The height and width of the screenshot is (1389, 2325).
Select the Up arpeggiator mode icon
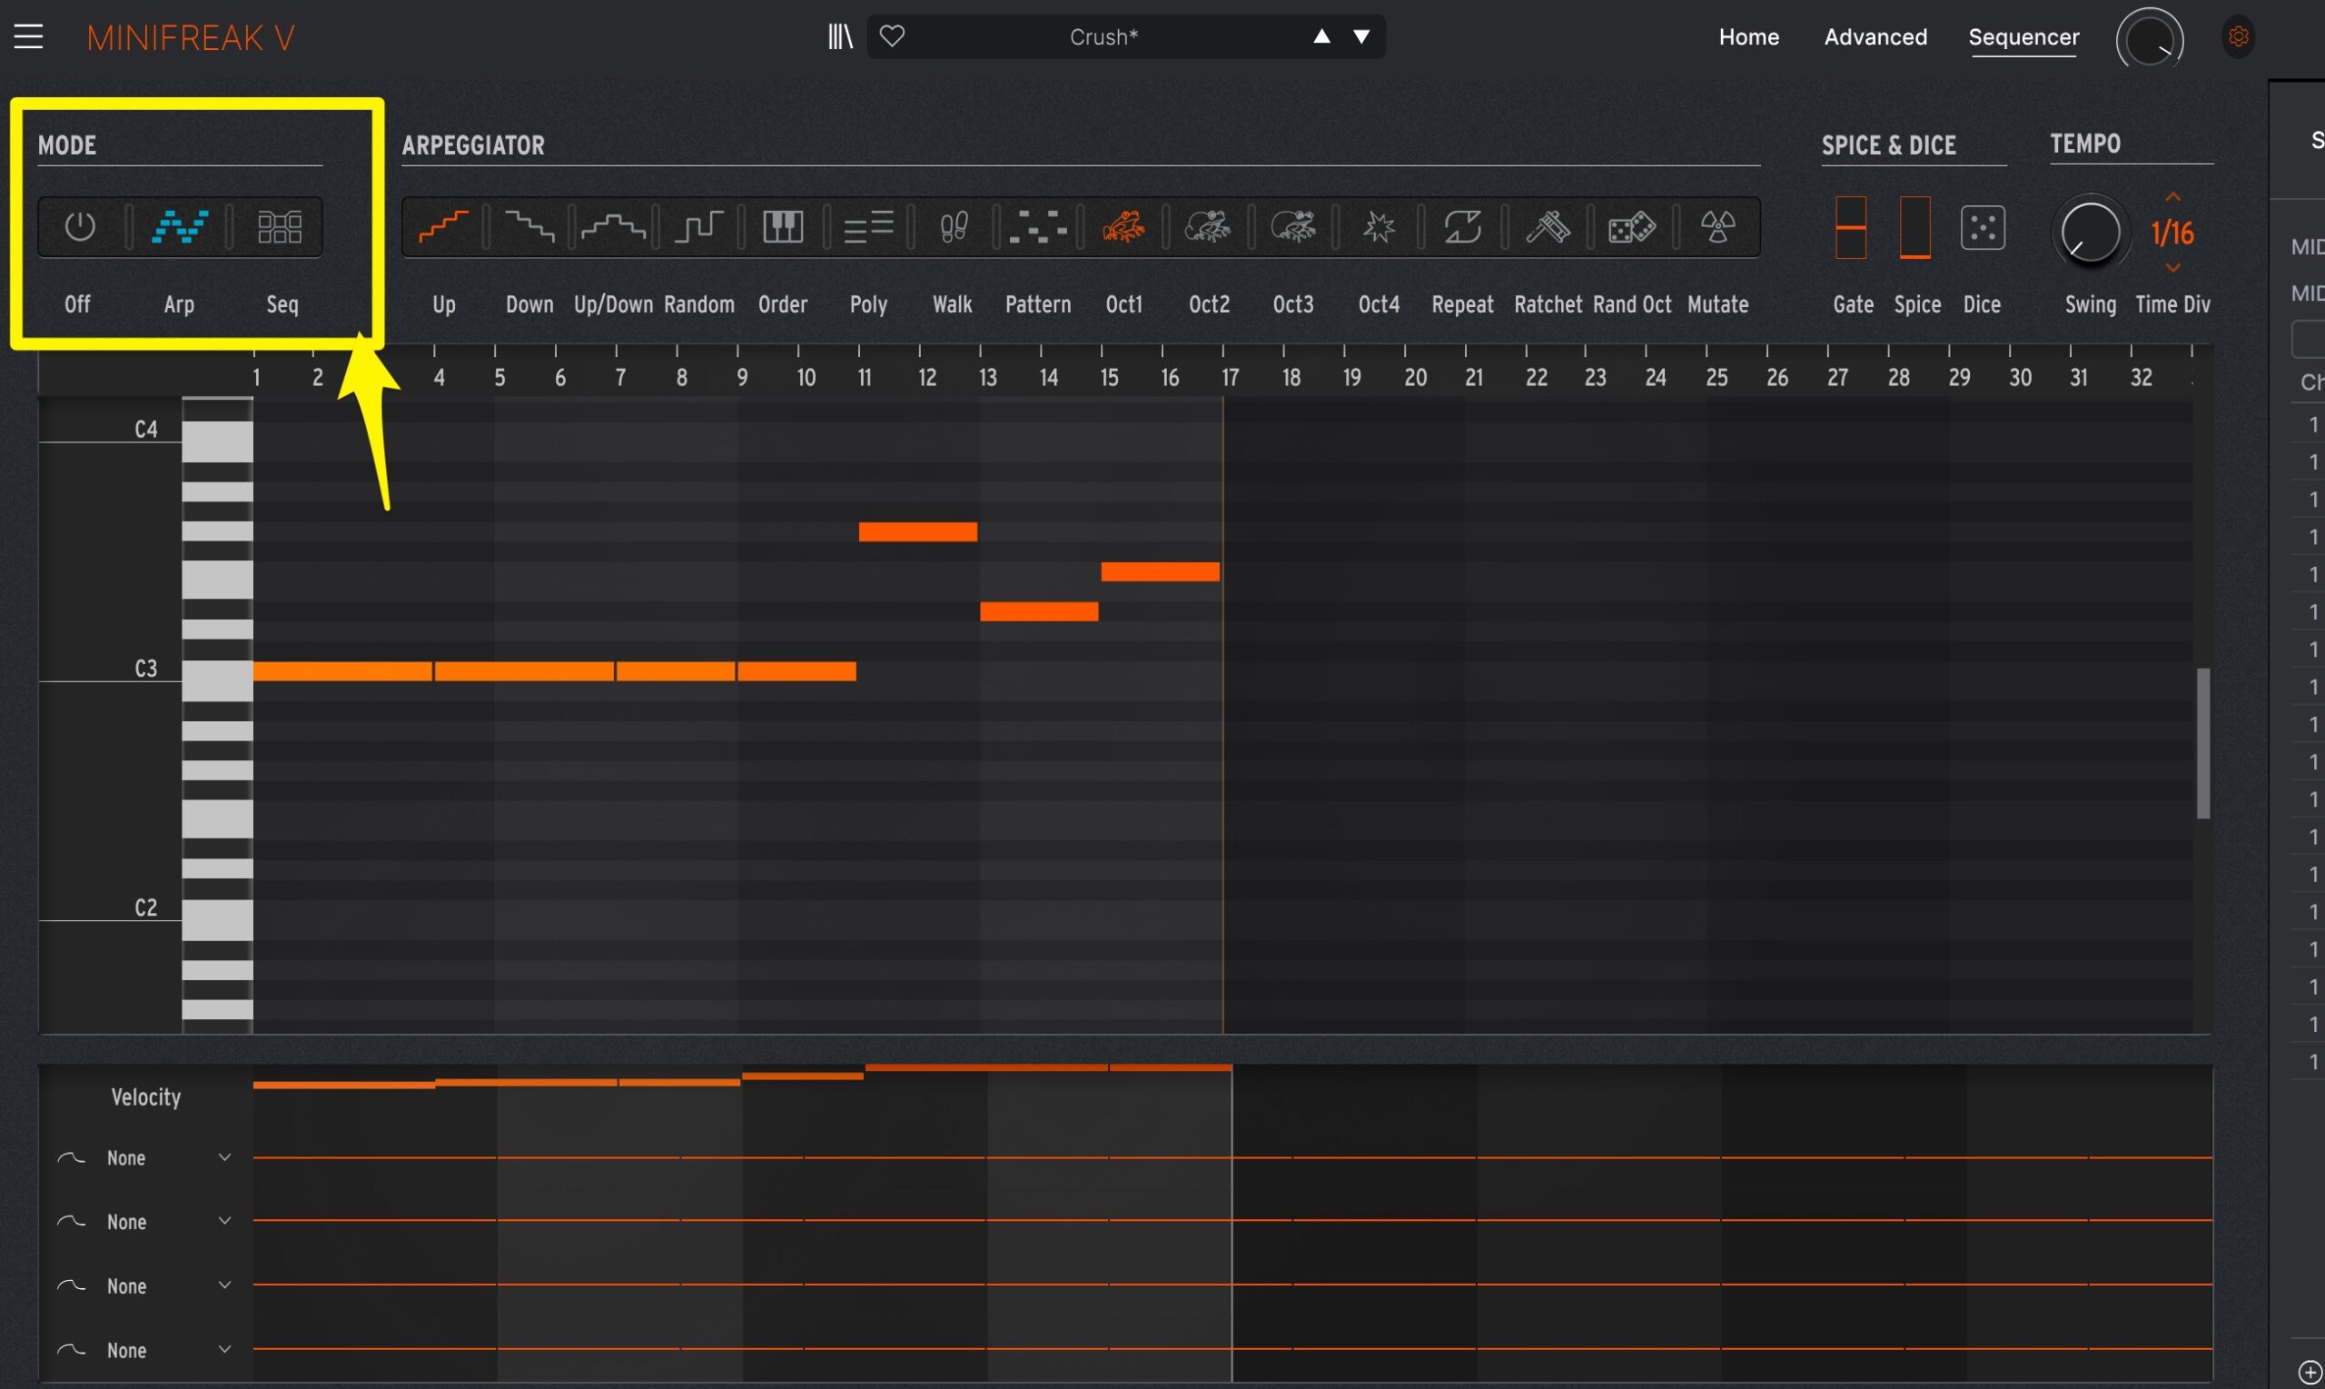[x=443, y=226]
